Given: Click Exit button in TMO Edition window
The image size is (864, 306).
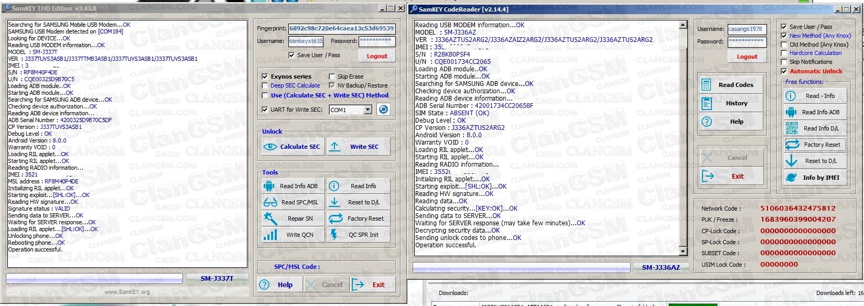Looking at the screenshot, I should pyautogui.click(x=373, y=285).
